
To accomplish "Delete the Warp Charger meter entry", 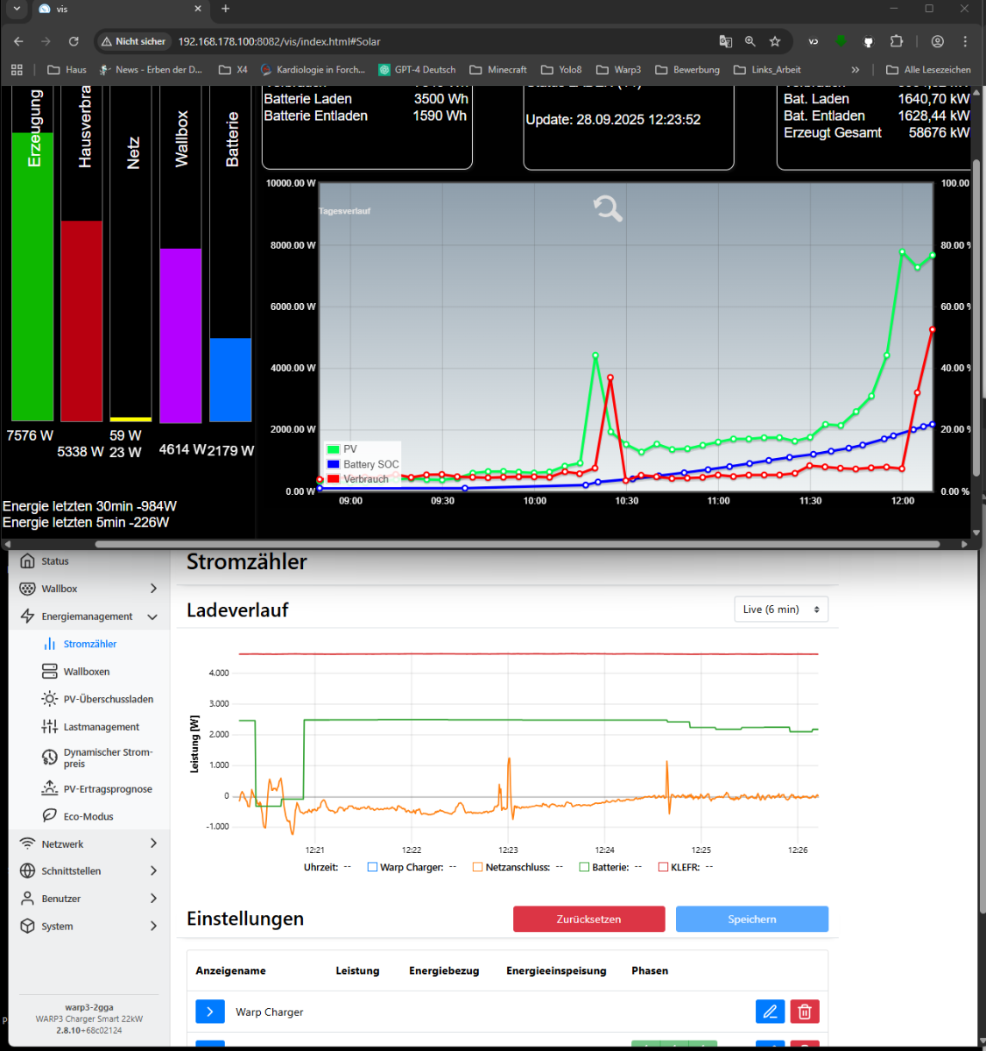I will (x=804, y=1012).
